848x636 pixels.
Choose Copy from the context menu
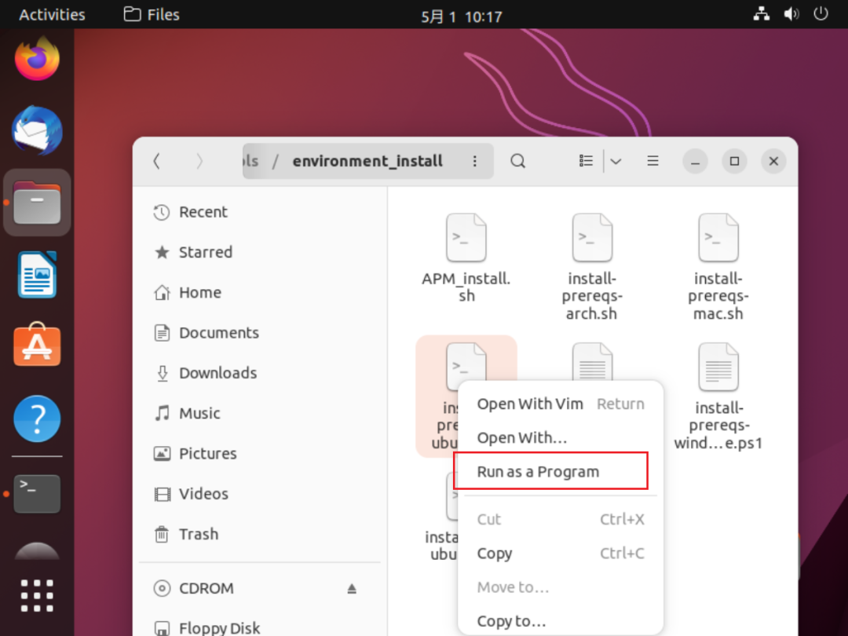click(561, 554)
